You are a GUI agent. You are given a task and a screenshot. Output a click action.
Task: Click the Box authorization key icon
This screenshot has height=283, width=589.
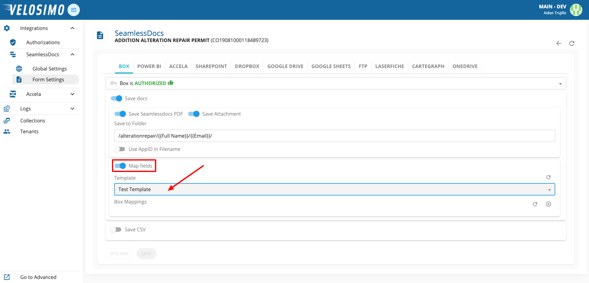pyautogui.click(x=114, y=83)
